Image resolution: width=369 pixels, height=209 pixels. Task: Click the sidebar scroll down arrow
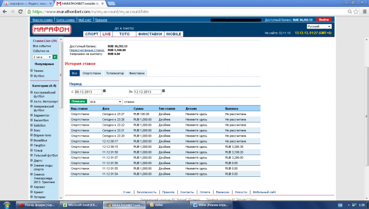point(61,198)
